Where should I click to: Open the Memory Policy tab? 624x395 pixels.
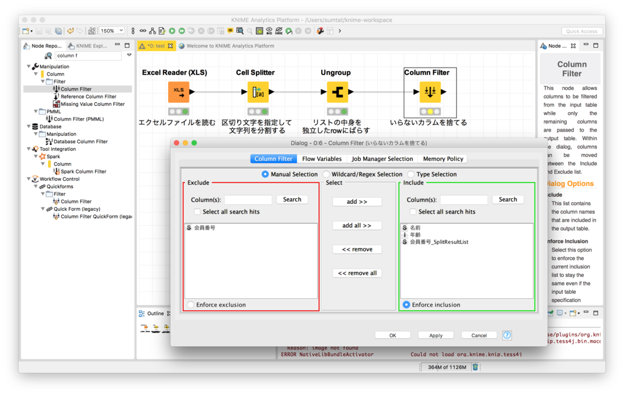[x=443, y=159]
